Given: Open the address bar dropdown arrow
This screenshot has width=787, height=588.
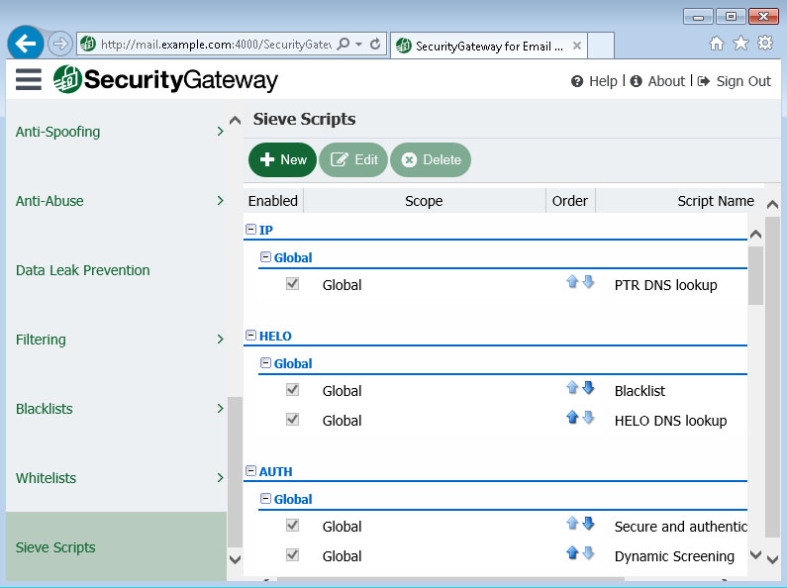Looking at the screenshot, I should [x=359, y=45].
